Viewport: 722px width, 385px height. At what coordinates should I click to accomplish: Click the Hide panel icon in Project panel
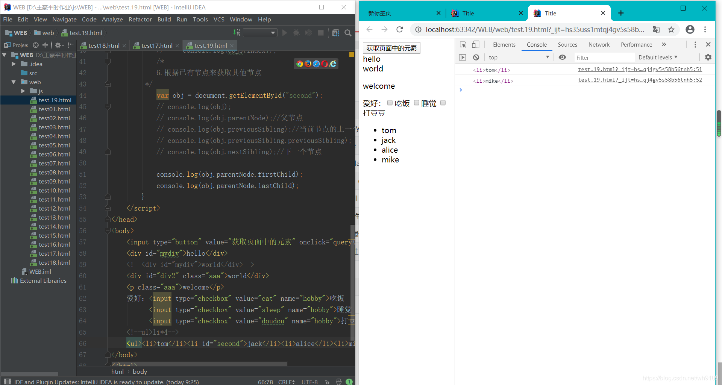[71, 45]
